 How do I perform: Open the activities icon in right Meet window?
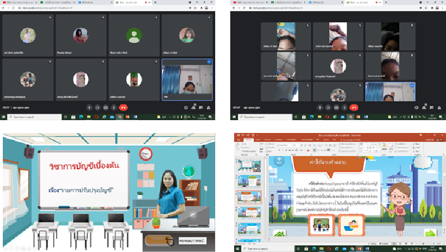point(438,107)
